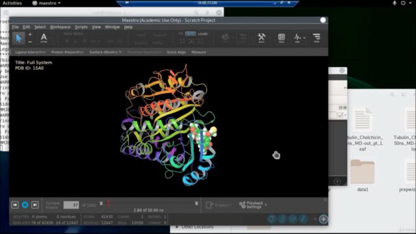
Task: Click Ligand Interaction in favorites bar
Action: [31, 52]
